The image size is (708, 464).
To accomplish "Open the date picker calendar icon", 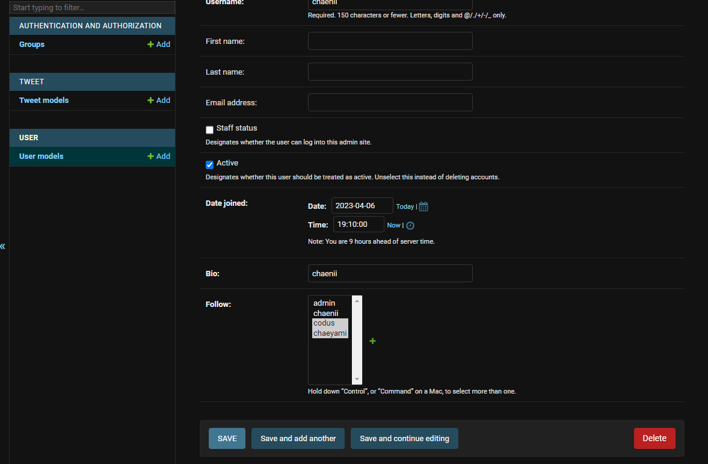I will pos(423,206).
